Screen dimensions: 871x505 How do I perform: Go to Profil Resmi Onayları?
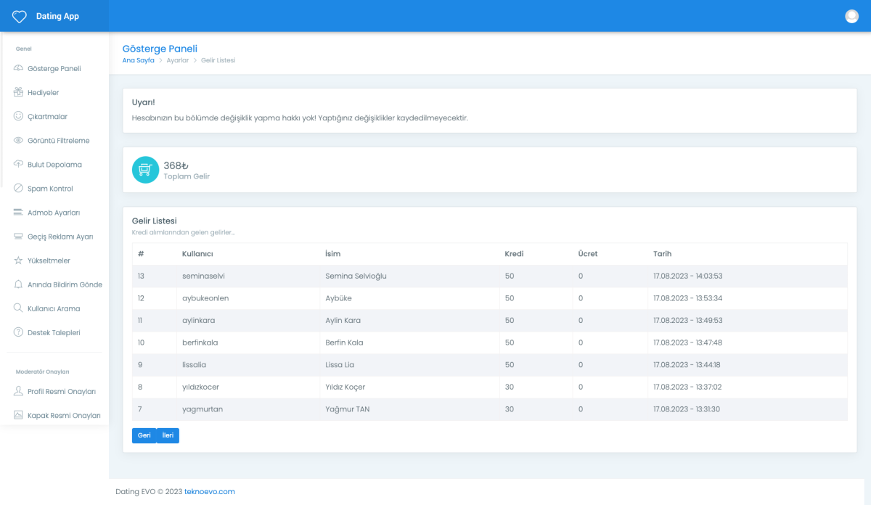tap(61, 392)
